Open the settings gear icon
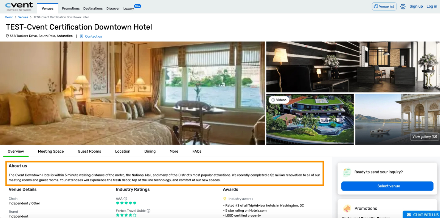The height and width of the screenshot is (218, 440). (403, 6)
